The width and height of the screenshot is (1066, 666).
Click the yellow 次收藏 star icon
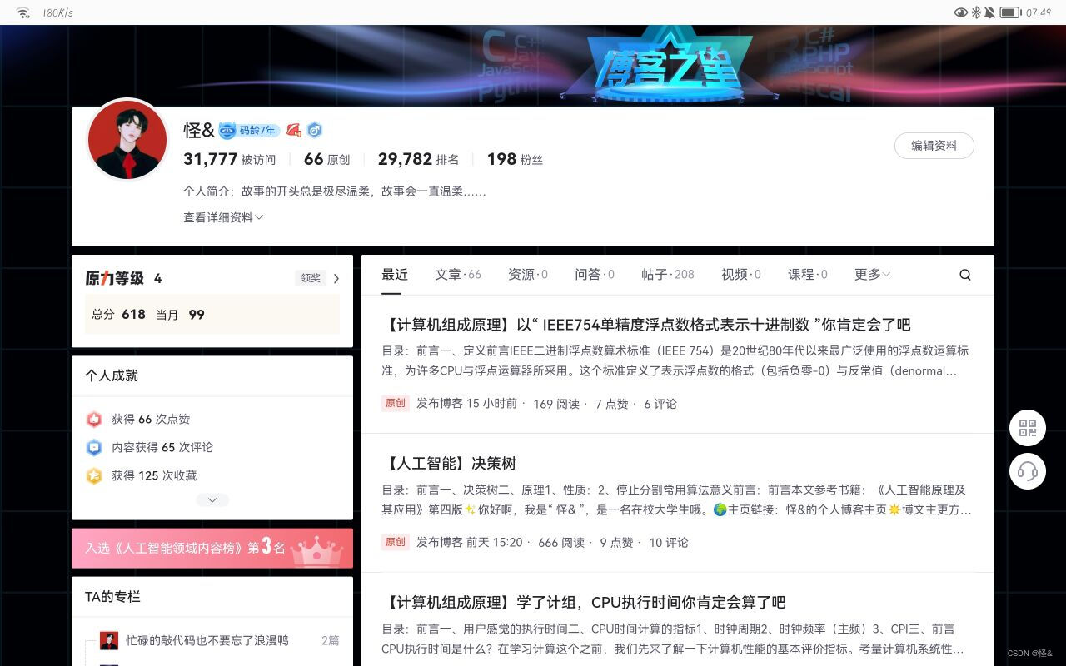(x=94, y=475)
